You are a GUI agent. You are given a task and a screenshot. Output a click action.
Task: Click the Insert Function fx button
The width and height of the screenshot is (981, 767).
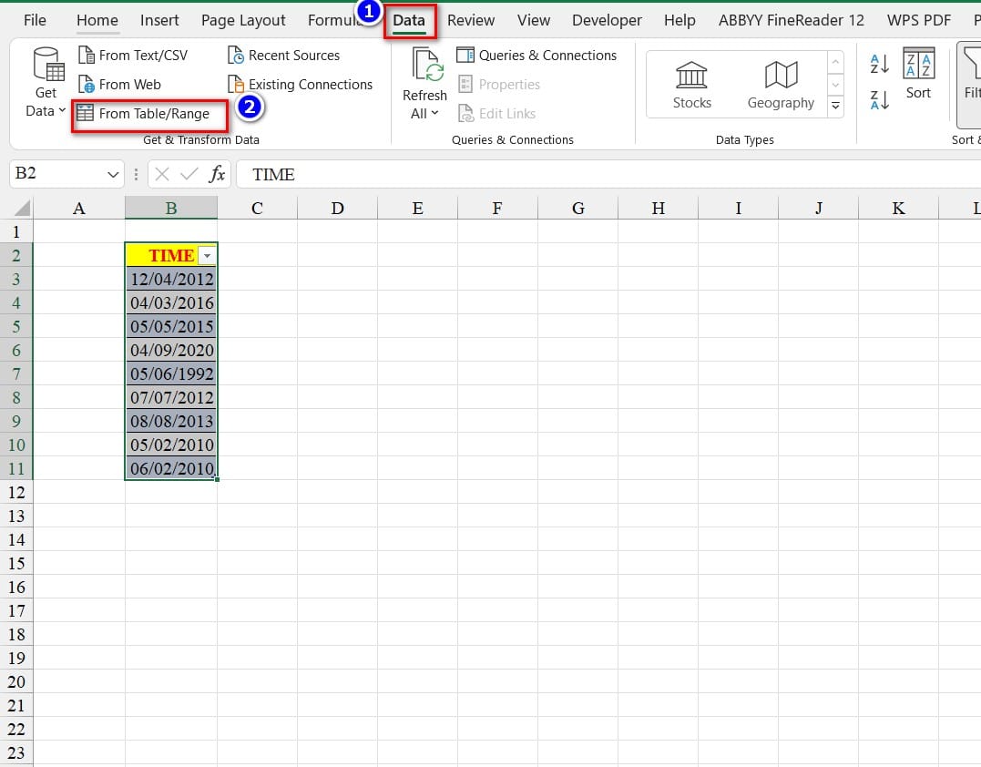pos(217,174)
